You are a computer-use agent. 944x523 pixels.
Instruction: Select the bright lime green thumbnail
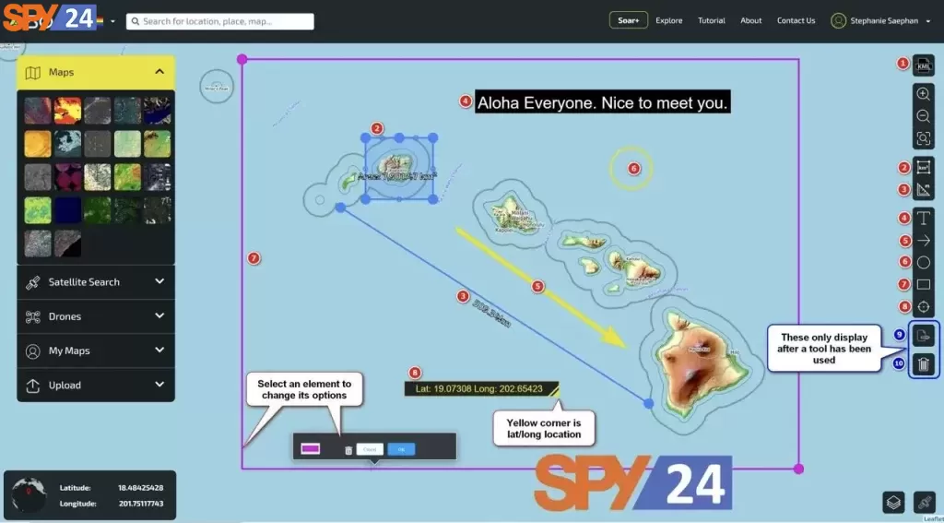point(37,210)
